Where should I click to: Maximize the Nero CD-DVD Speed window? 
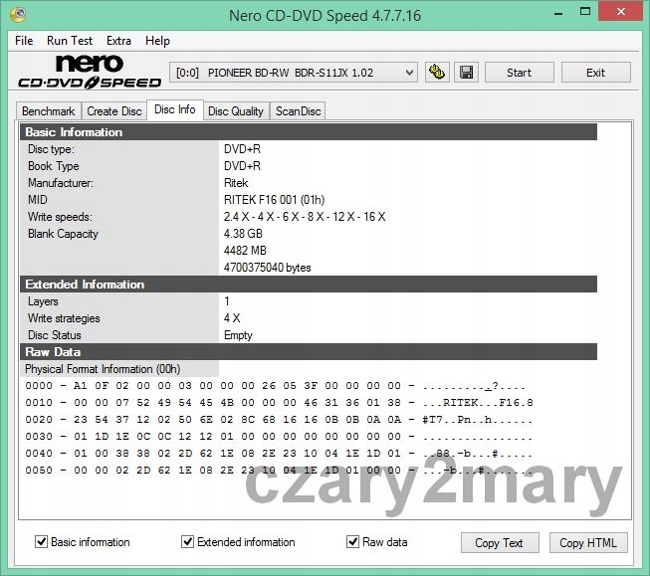click(585, 12)
